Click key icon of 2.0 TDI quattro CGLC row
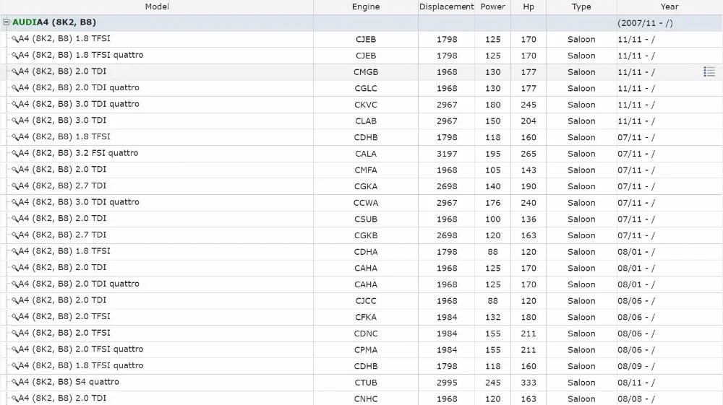723x405 pixels. click(14, 88)
